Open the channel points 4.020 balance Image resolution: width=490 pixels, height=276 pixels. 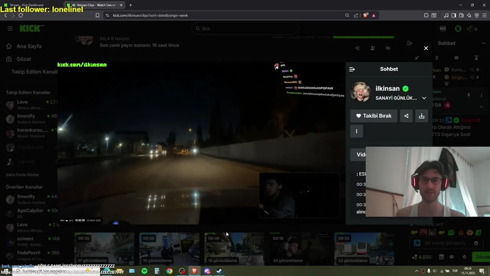pyautogui.click(x=421, y=257)
